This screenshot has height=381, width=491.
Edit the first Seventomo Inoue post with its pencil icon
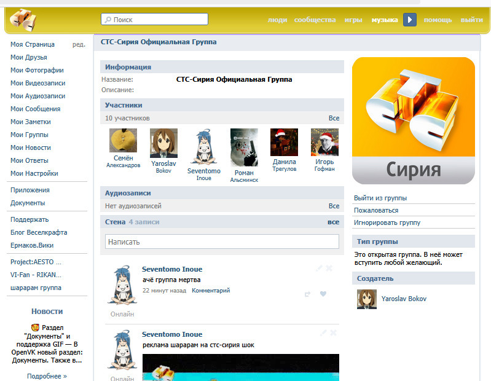[319, 269]
